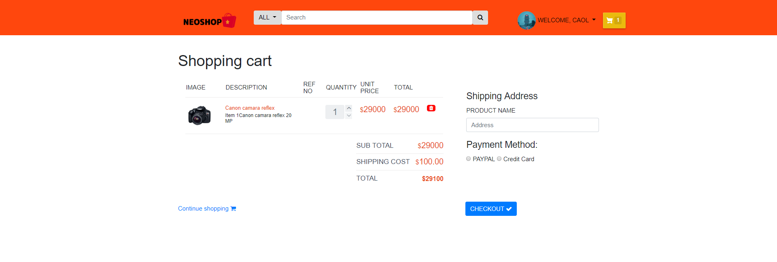Click the shipping Address input field

(x=533, y=125)
